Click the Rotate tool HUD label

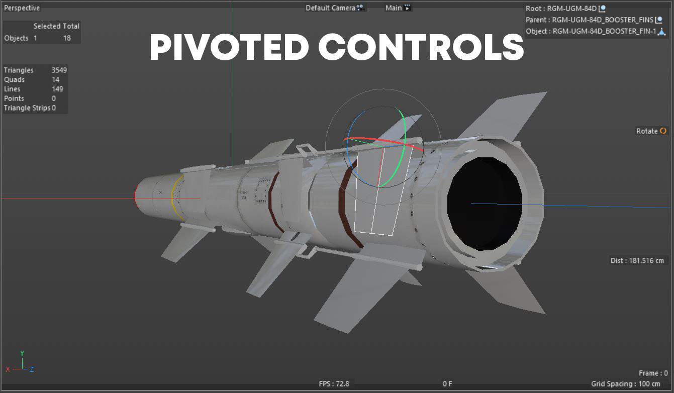tap(647, 131)
